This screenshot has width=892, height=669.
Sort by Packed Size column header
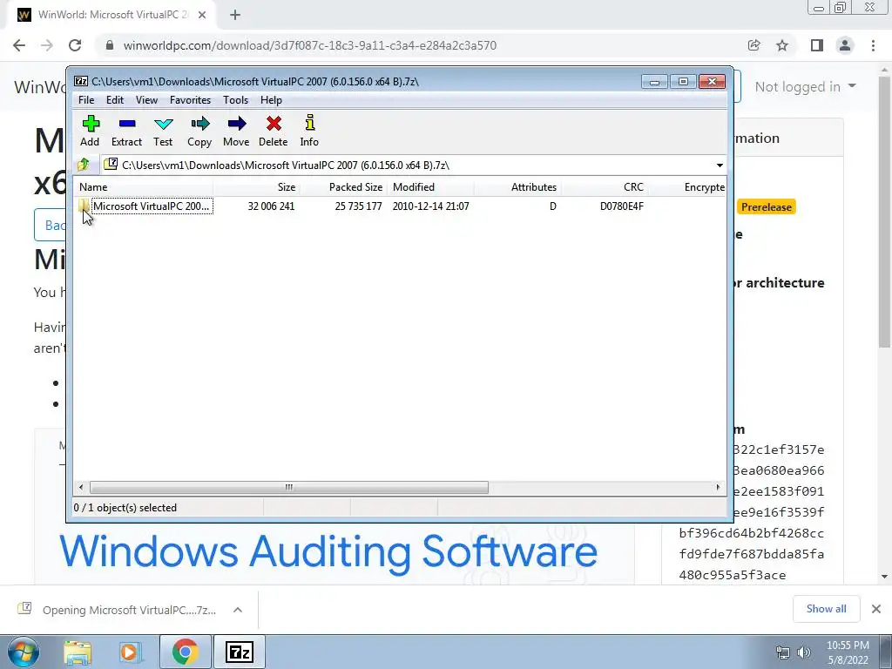click(343, 187)
